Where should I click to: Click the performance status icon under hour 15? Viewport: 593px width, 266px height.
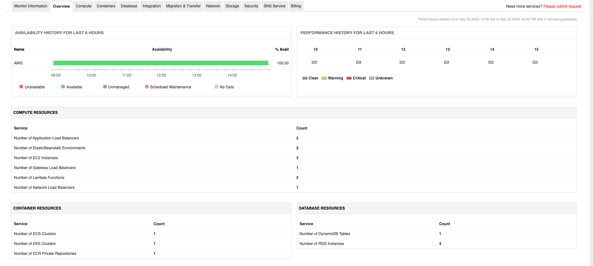[x=535, y=62]
